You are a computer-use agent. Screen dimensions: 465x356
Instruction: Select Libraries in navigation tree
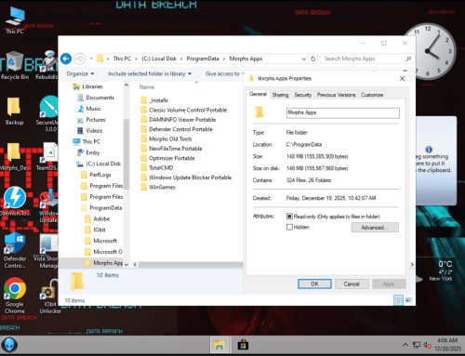(87, 86)
